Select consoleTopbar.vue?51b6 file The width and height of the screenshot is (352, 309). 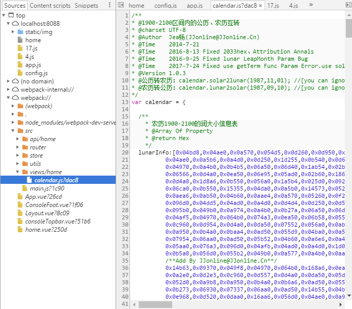(58, 221)
